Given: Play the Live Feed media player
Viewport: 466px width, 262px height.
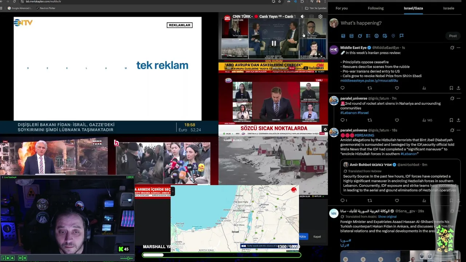Looking at the screenshot, I should 3,258.
